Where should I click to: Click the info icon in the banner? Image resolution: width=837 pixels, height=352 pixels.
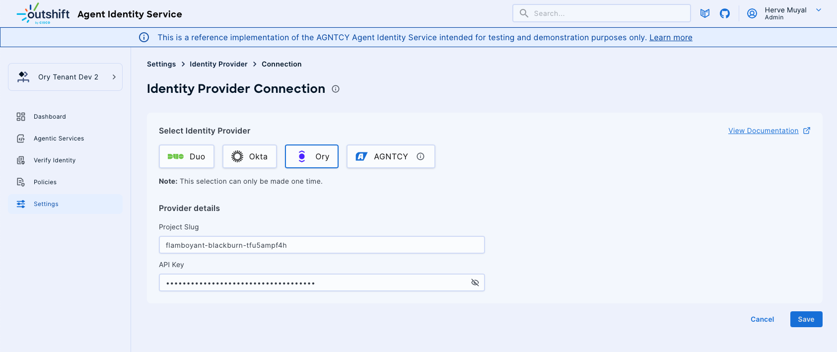coord(144,37)
